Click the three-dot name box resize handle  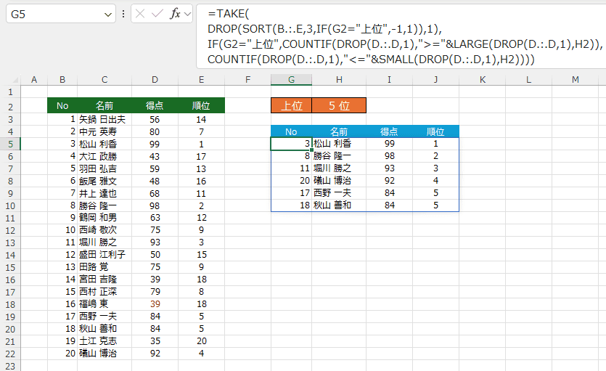[123, 14]
